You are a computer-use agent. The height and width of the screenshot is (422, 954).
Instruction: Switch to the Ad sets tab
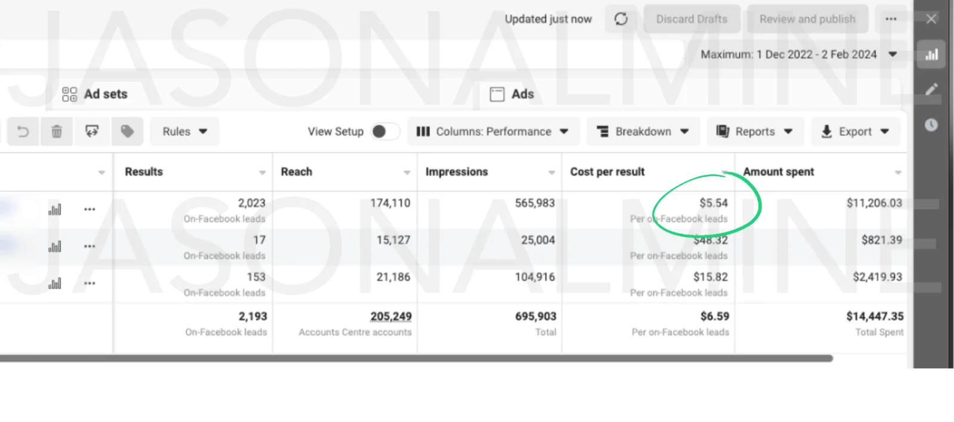coord(95,94)
